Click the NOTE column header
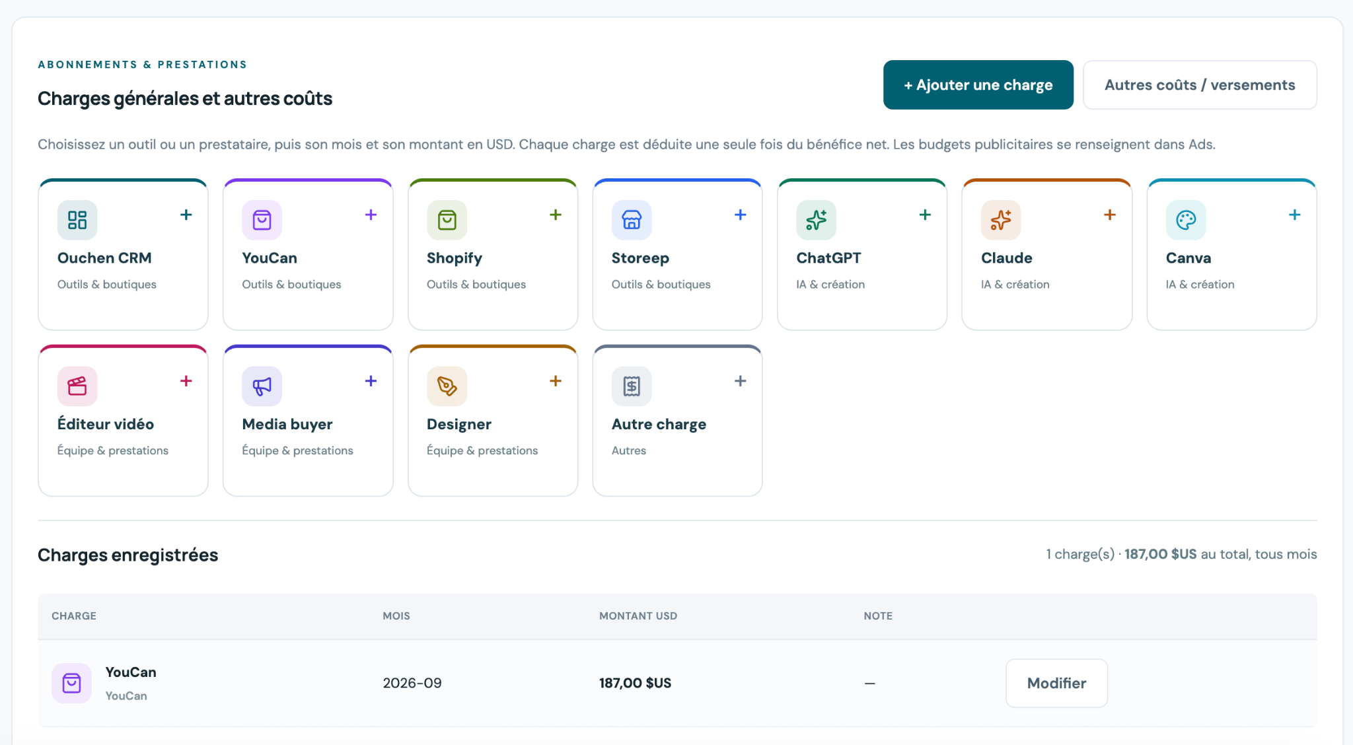Image resolution: width=1353 pixels, height=745 pixels. 878,616
